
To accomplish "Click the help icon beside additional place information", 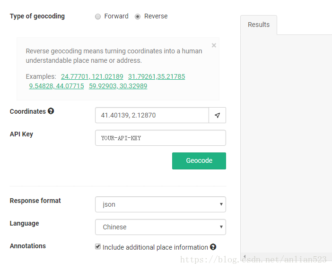I will pyautogui.click(x=213, y=247).
